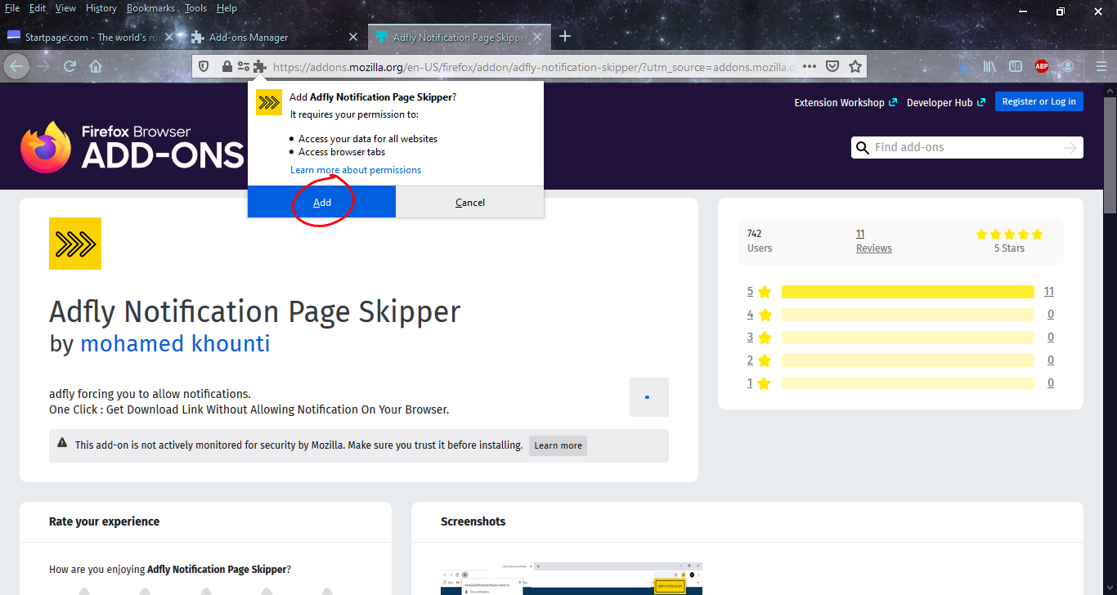The height and width of the screenshot is (595, 1117).
Task: Click Learn more in security warning
Action: 558,445
